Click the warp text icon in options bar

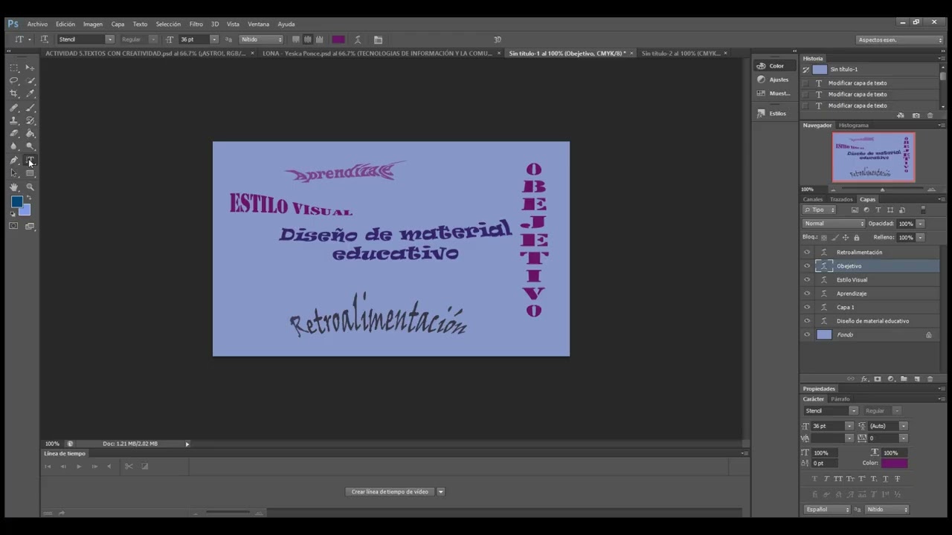coord(358,39)
